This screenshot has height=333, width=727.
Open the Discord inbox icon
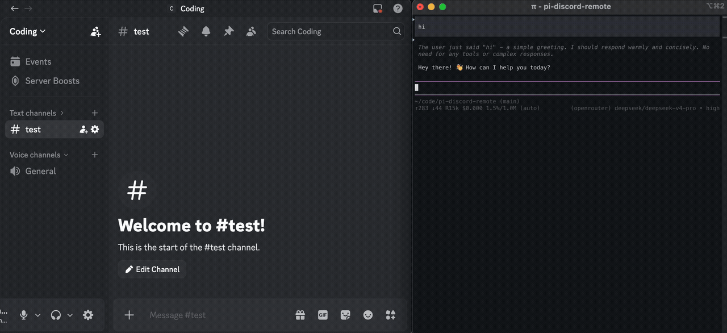(x=378, y=9)
